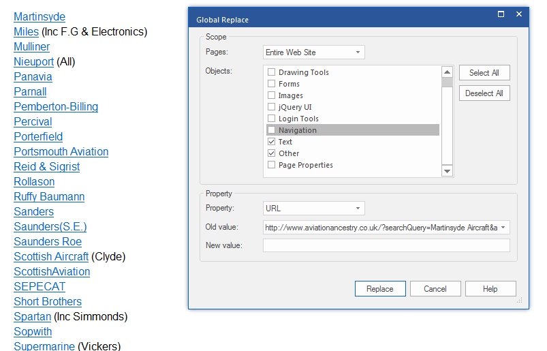Open the ScottishAviation link
This screenshot has height=351, width=547.
(x=52, y=272)
